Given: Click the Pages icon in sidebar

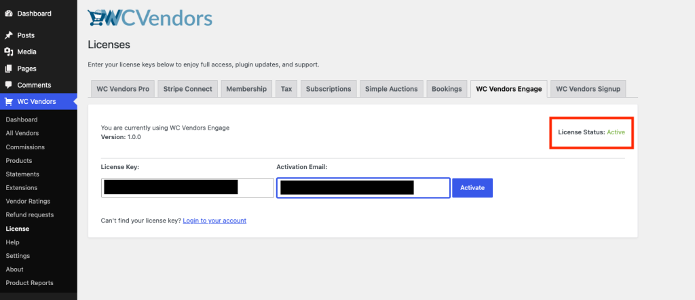Looking at the screenshot, I should 8,69.
